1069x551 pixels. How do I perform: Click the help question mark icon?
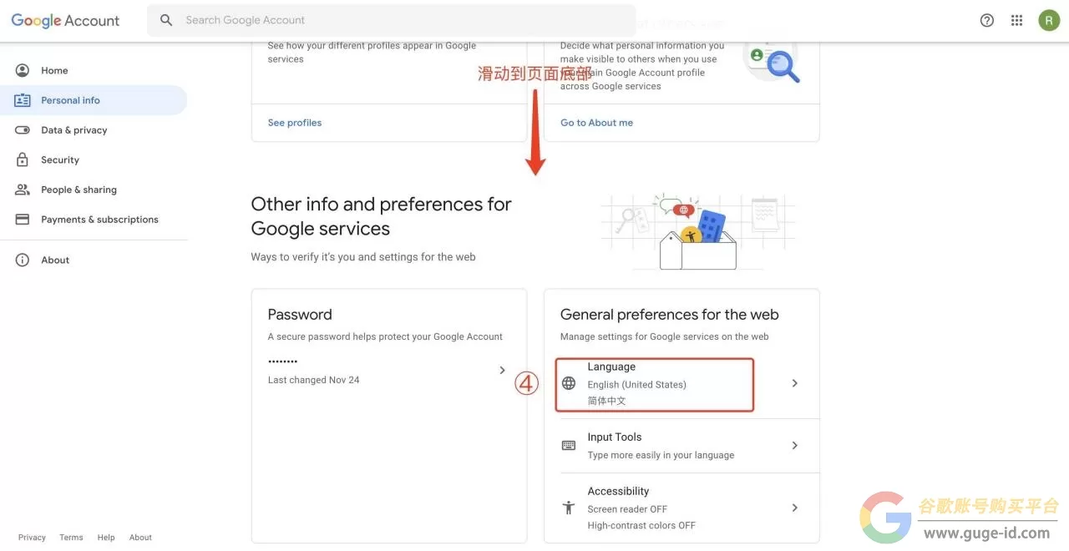click(x=987, y=20)
